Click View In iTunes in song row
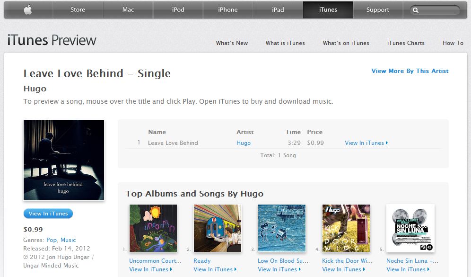 366,143
